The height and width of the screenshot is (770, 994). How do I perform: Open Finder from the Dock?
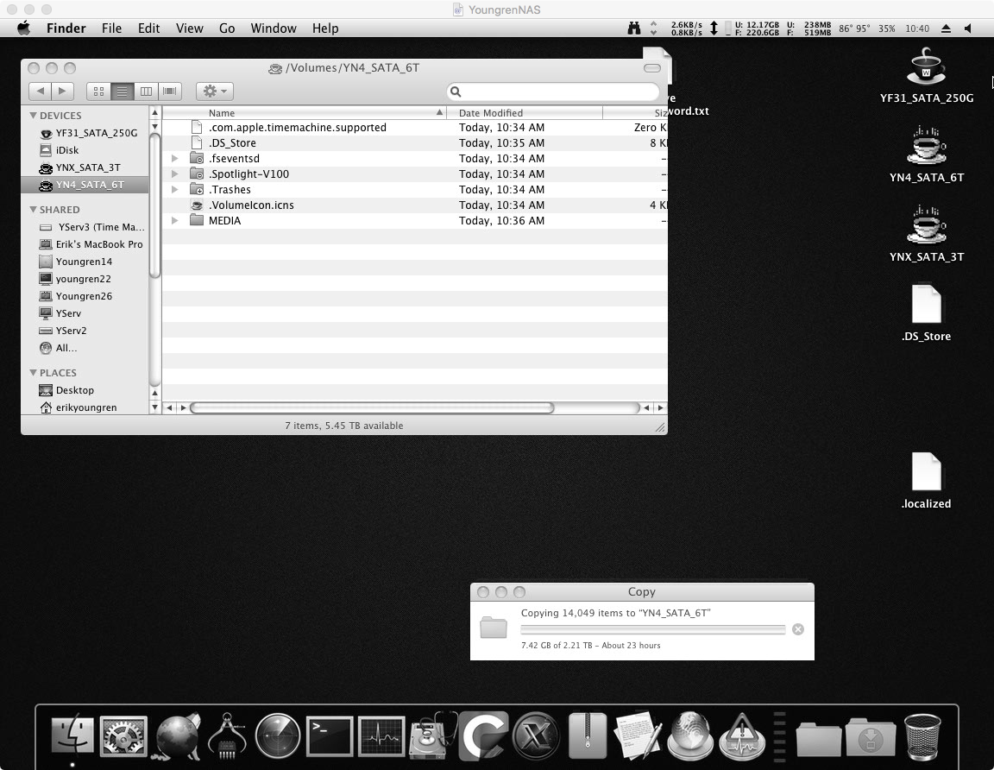click(72, 735)
